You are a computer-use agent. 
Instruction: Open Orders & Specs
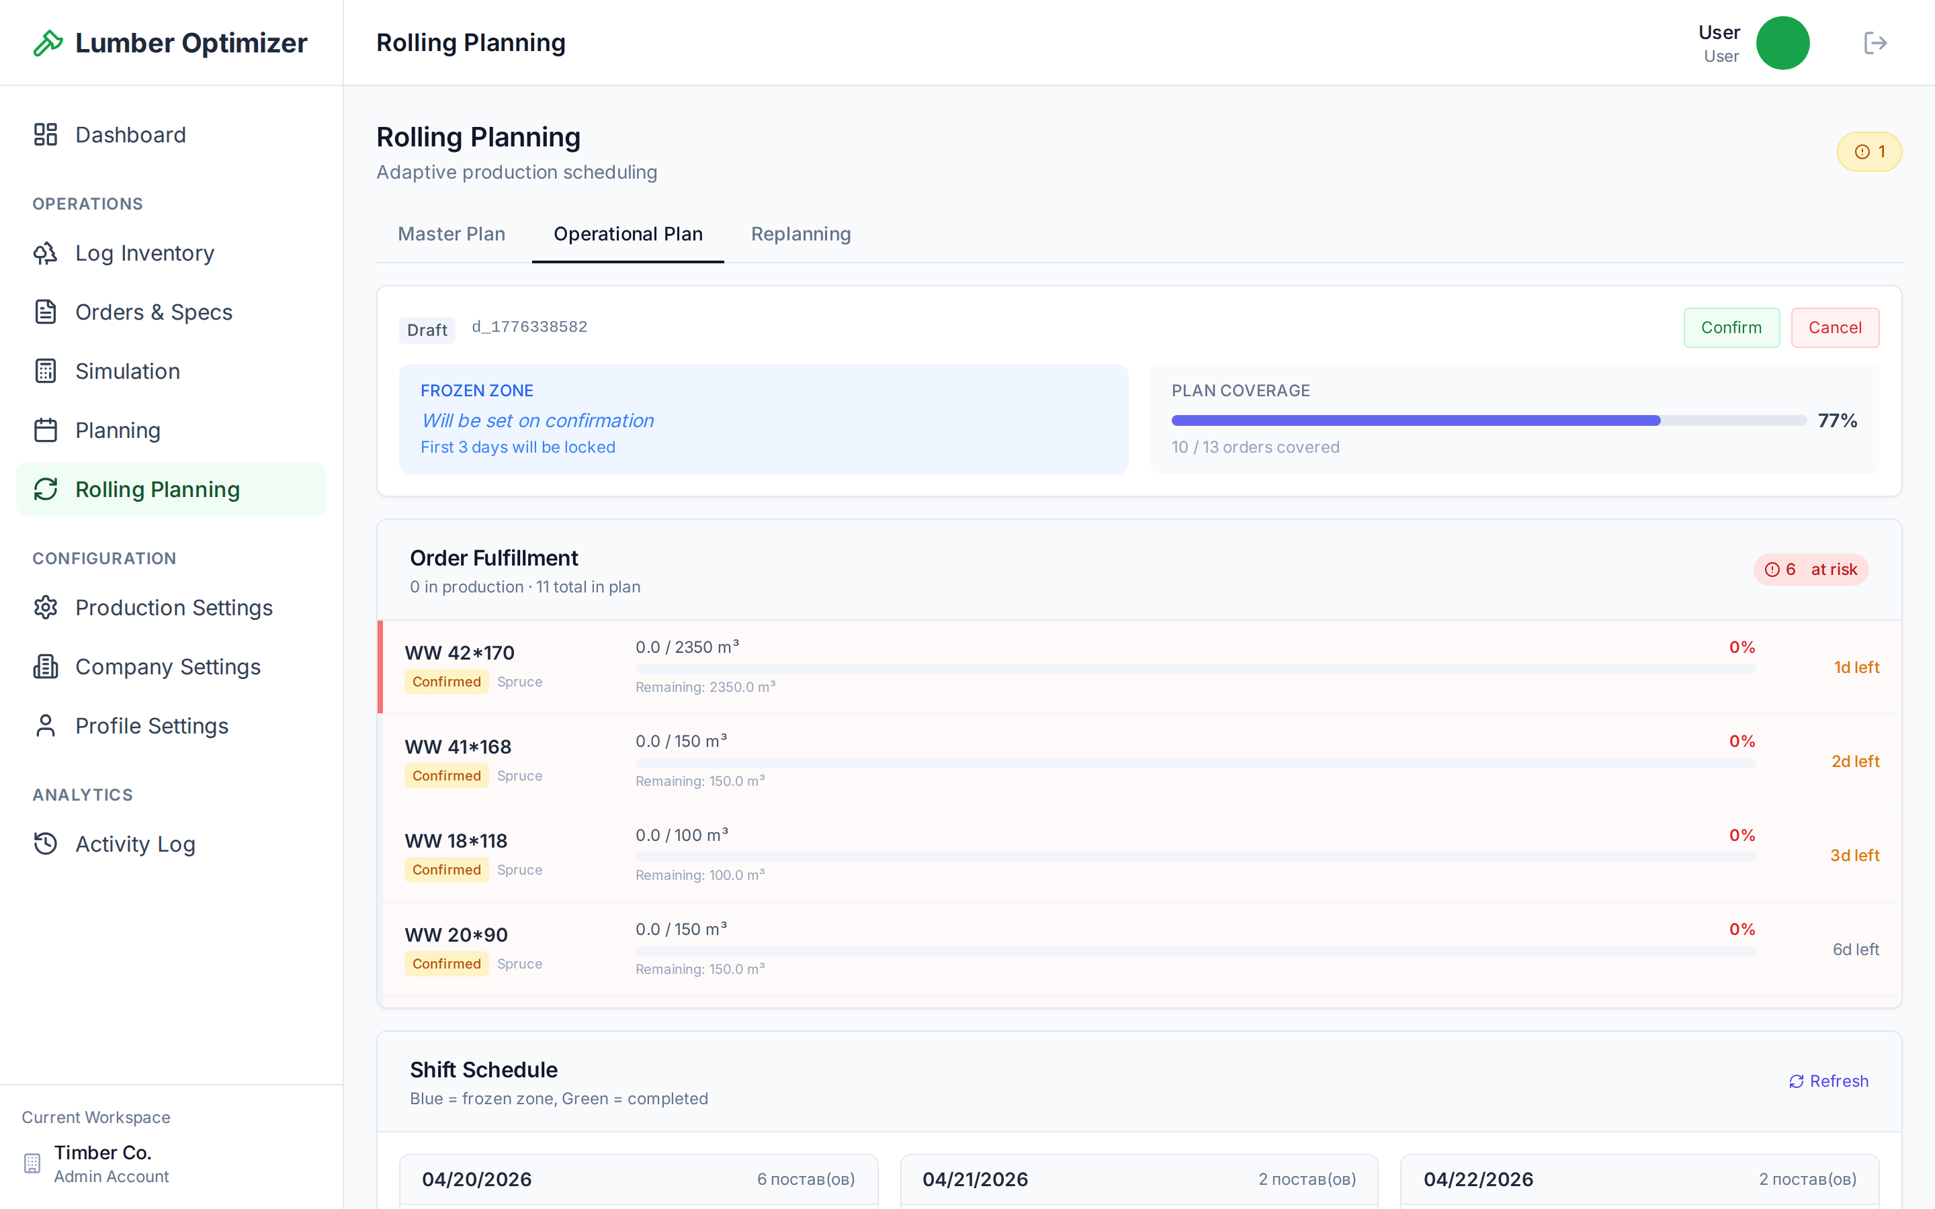point(171,312)
